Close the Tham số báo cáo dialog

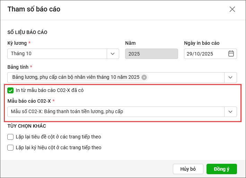[232, 9]
